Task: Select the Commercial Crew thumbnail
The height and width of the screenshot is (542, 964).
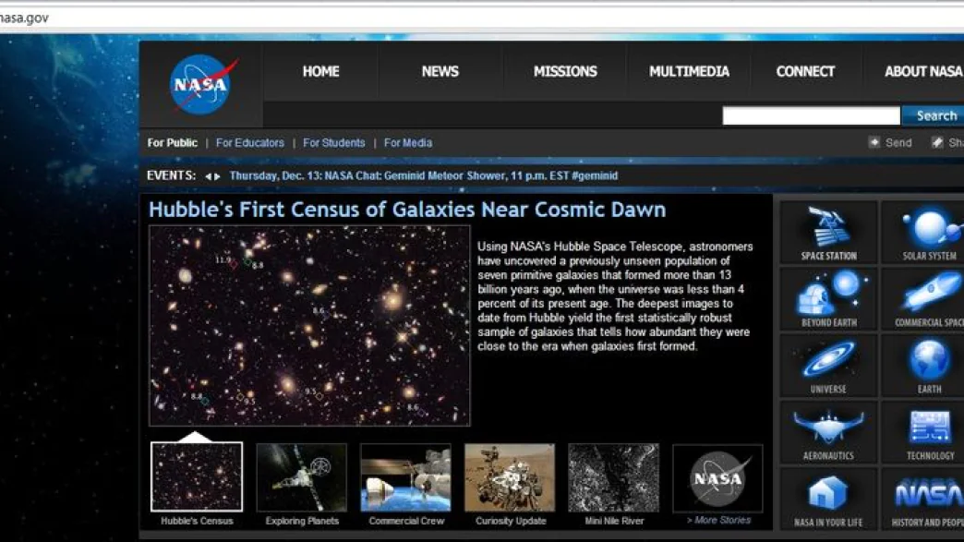Action: coord(405,477)
